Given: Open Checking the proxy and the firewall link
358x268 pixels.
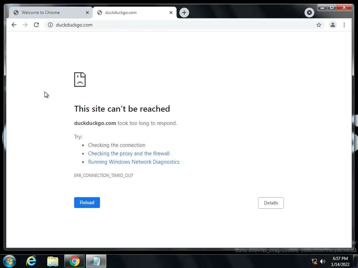Looking at the screenshot, I should (129, 154).
